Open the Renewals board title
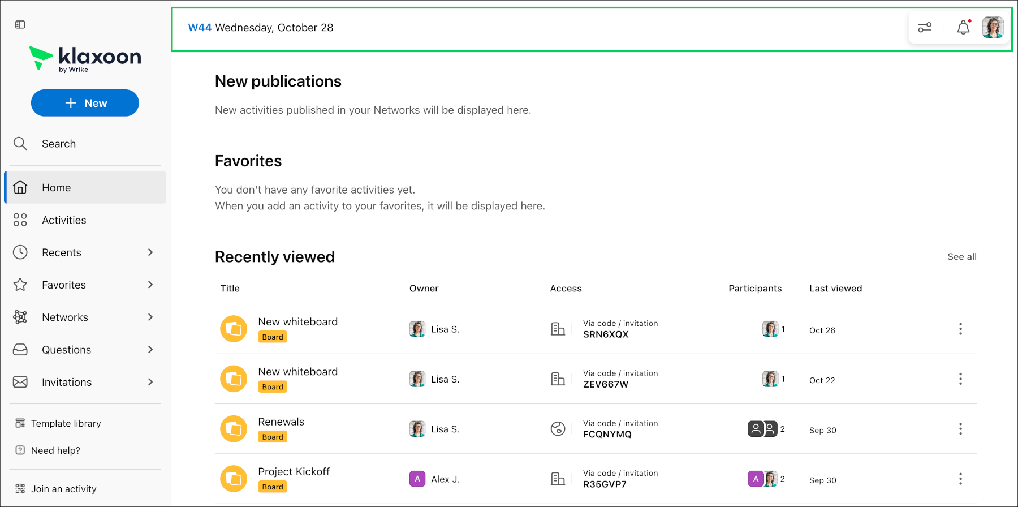1018x507 pixels. pyautogui.click(x=281, y=422)
